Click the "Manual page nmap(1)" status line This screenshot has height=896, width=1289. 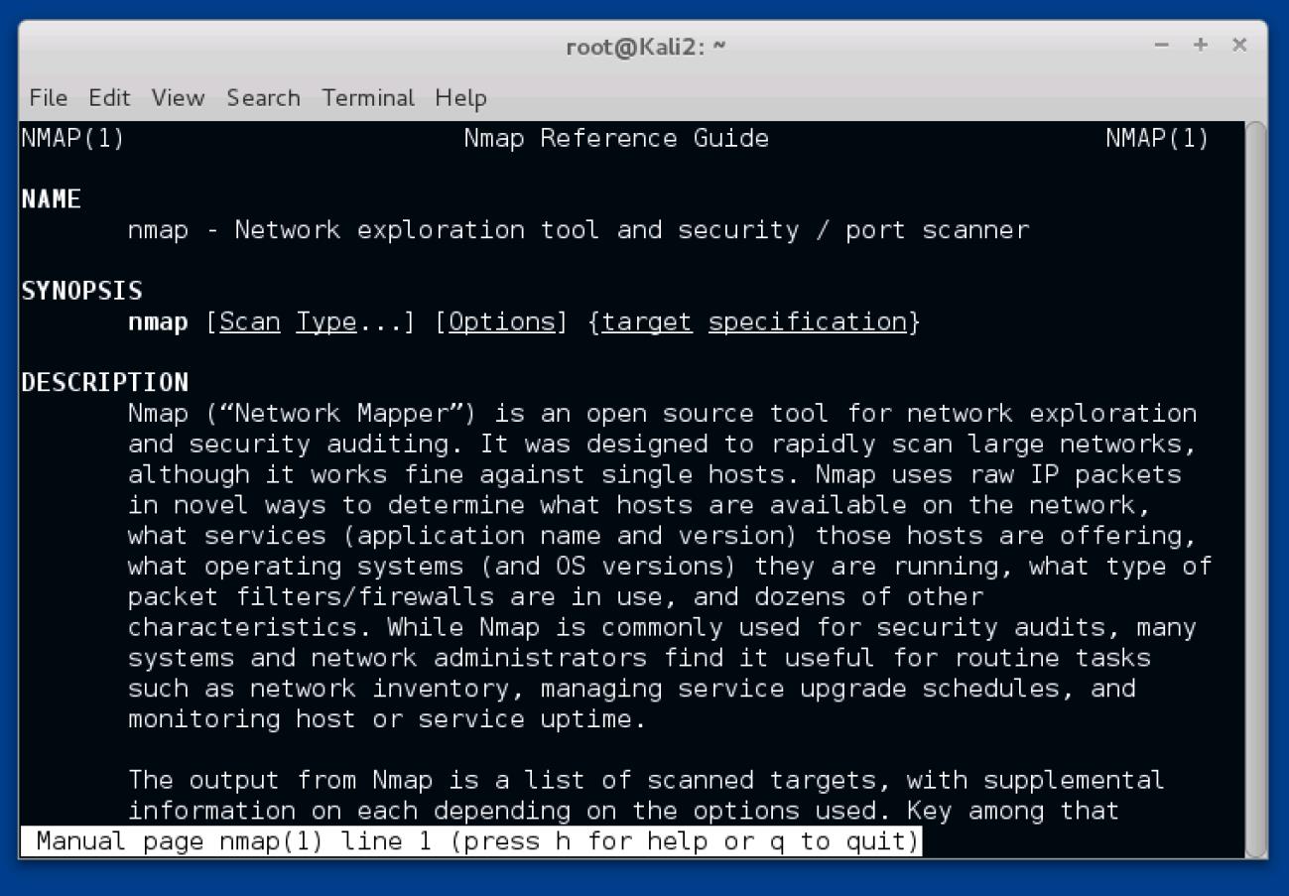point(470,842)
